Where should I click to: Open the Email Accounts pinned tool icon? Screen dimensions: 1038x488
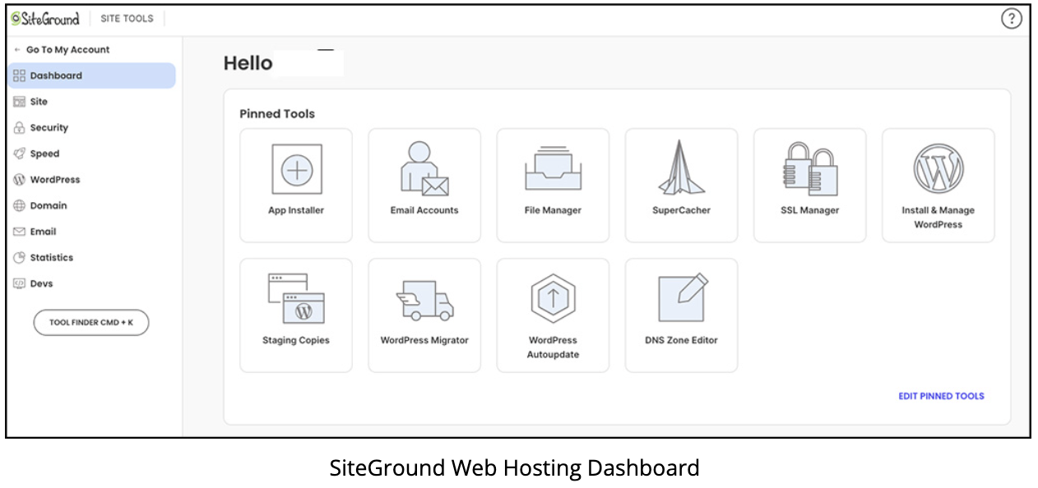click(x=424, y=168)
